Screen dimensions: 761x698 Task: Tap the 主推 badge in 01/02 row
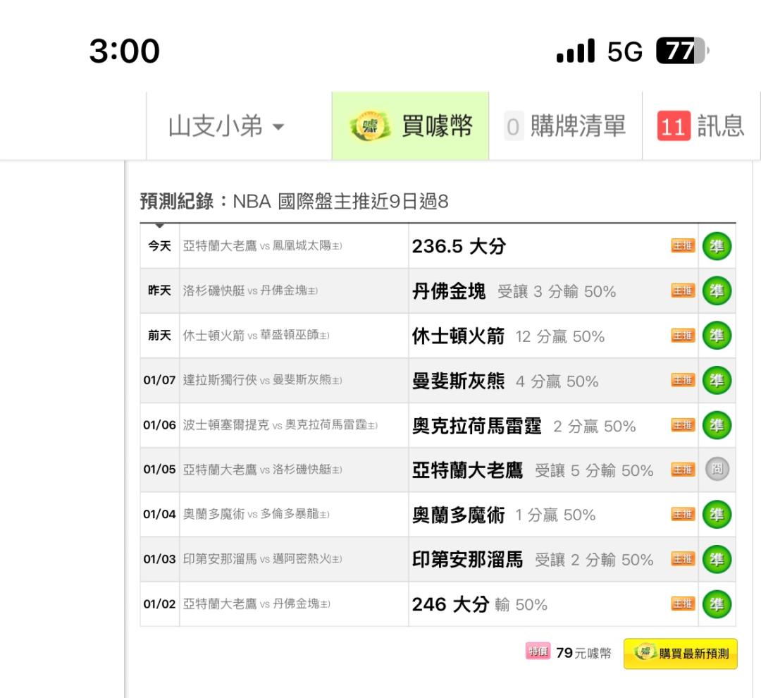tap(683, 604)
